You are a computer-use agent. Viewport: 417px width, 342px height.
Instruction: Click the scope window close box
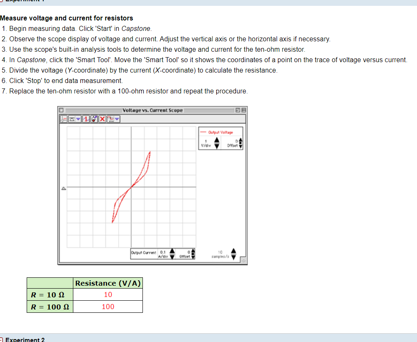[x=61, y=110]
